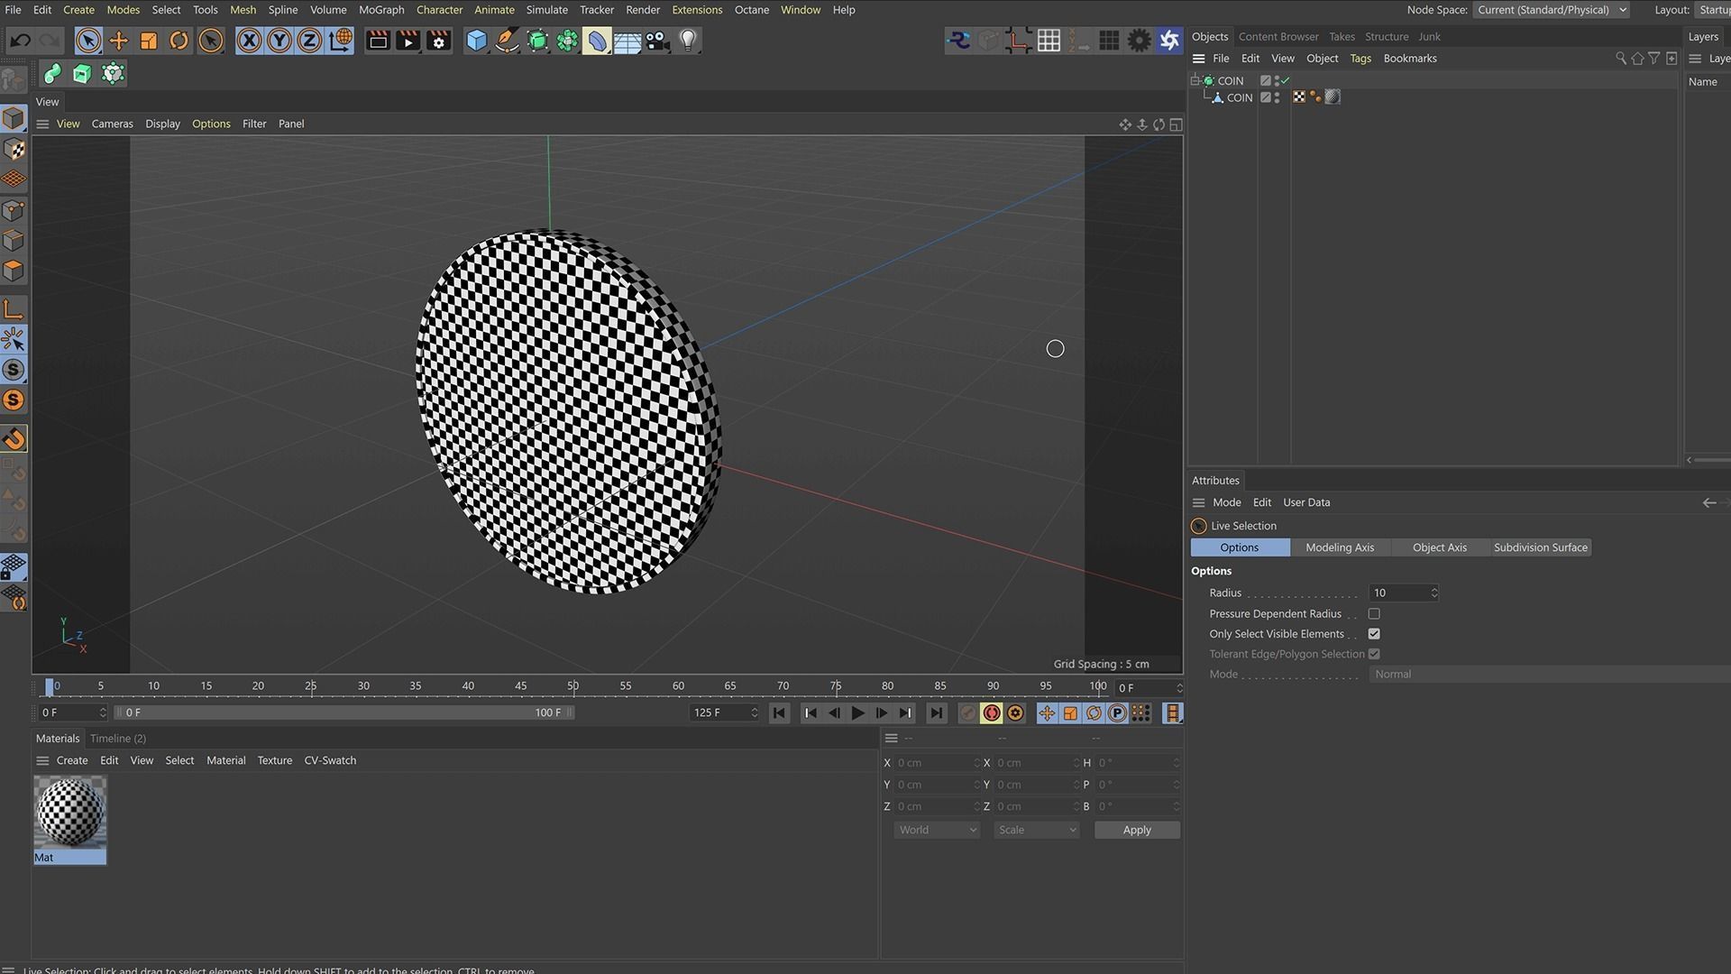
Task: Open the World coordinate system dropdown
Action: coord(937,830)
